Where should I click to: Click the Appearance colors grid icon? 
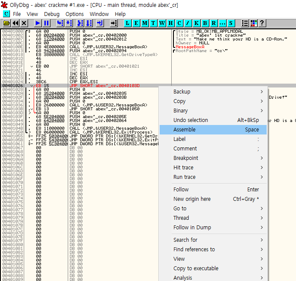(x=254, y=23)
